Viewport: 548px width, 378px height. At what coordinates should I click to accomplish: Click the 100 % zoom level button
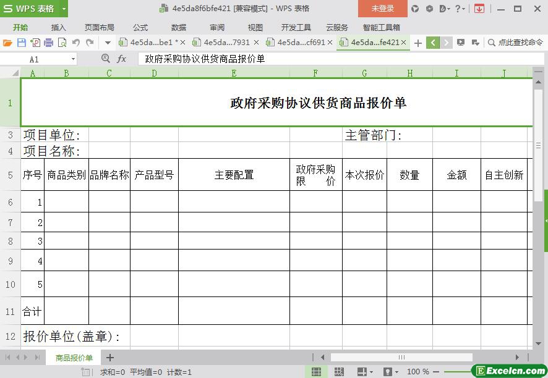coord(418,372)
